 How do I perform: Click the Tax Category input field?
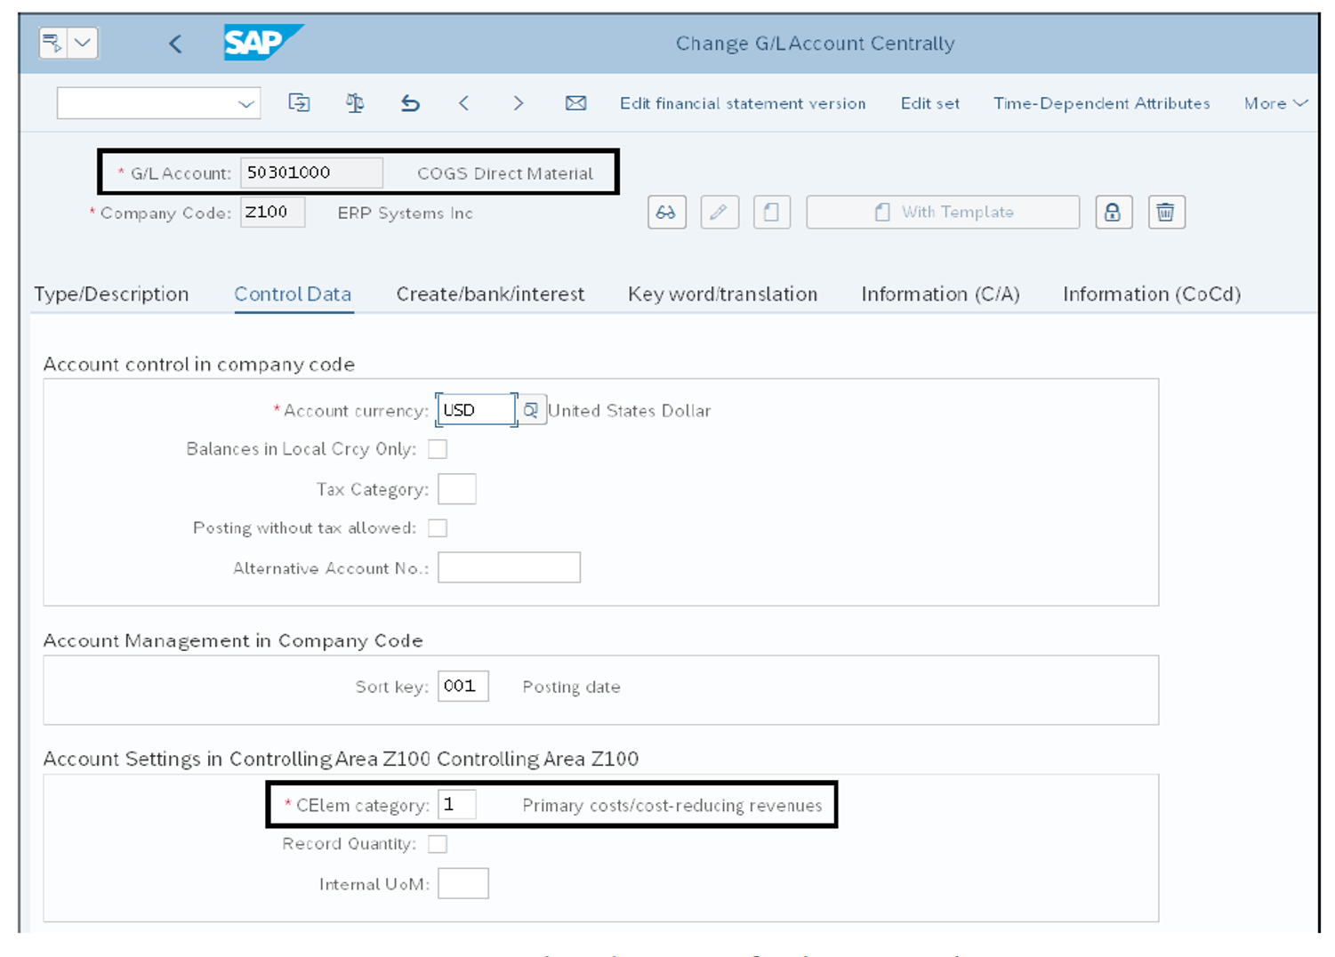pyautogui.click(x=456, y=488)
